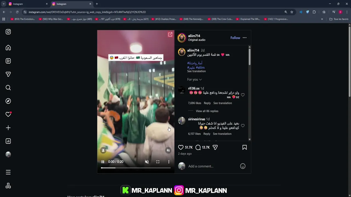Unmute the video with the speaker control
The image size is (351, 197).
click(147, 162)
